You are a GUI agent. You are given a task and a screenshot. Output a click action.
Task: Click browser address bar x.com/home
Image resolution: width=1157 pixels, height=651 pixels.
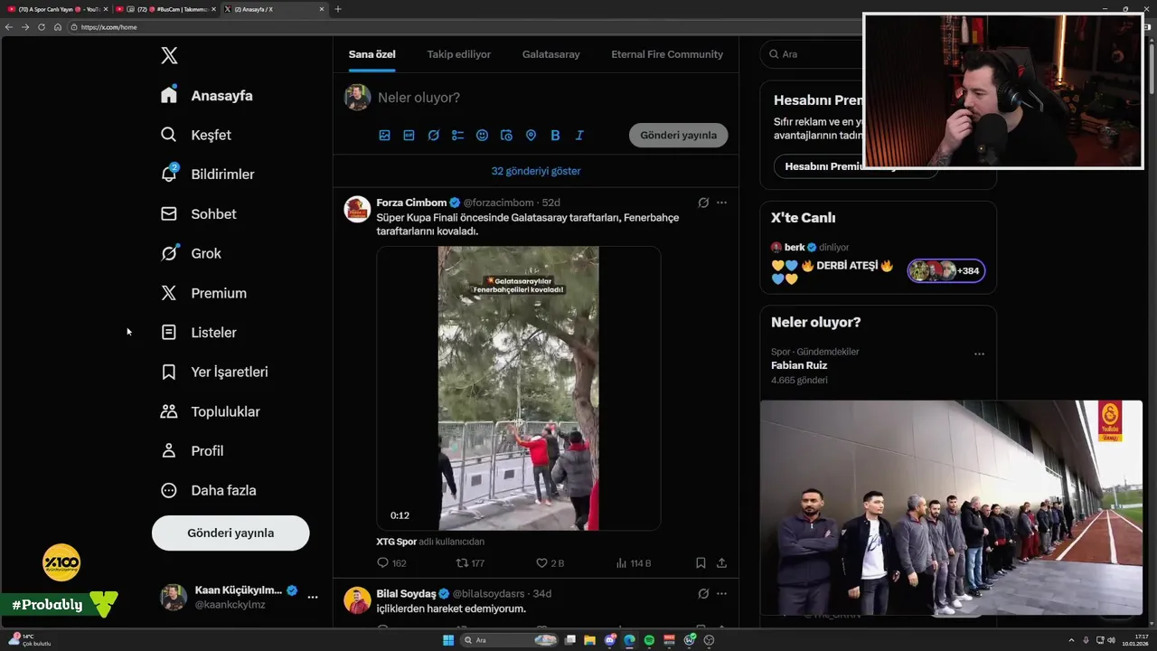109,27
